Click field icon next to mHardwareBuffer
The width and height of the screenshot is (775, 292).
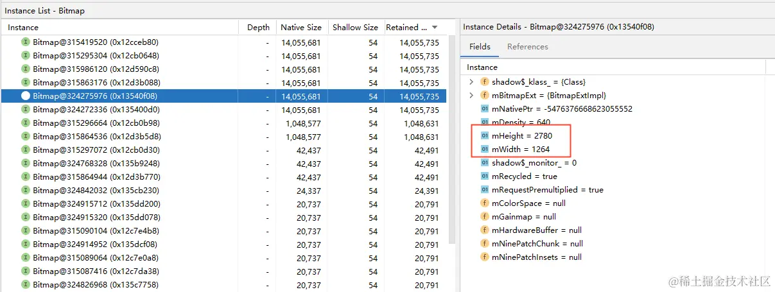485,230
